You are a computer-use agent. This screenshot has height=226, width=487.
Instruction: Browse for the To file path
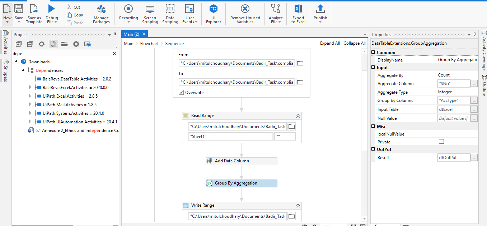300,82
